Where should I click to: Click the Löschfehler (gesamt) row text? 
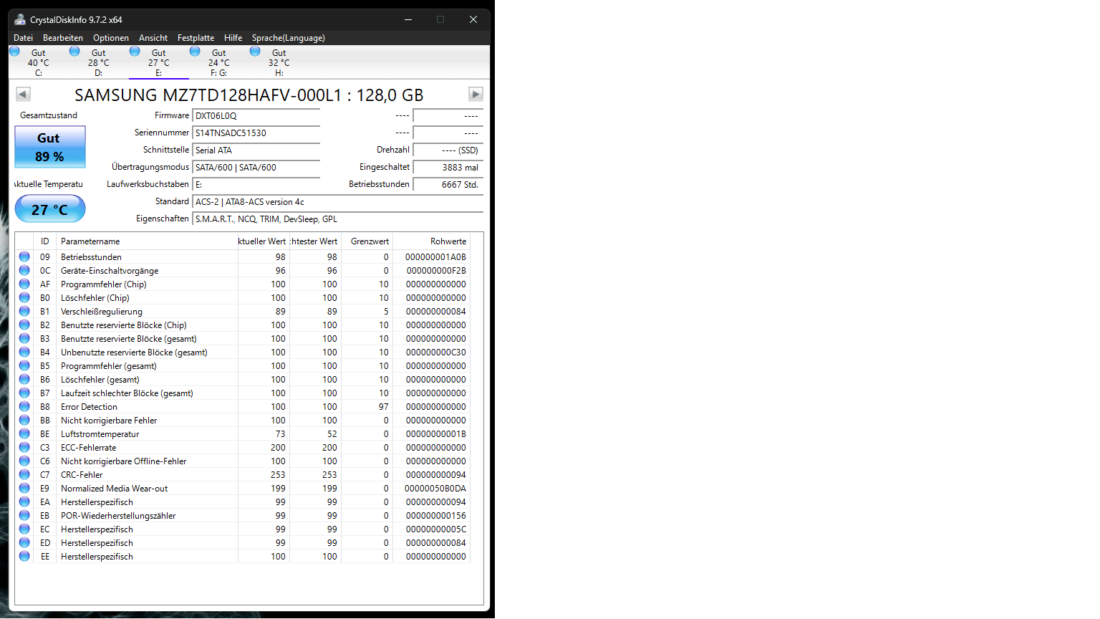tap(100, 380)
